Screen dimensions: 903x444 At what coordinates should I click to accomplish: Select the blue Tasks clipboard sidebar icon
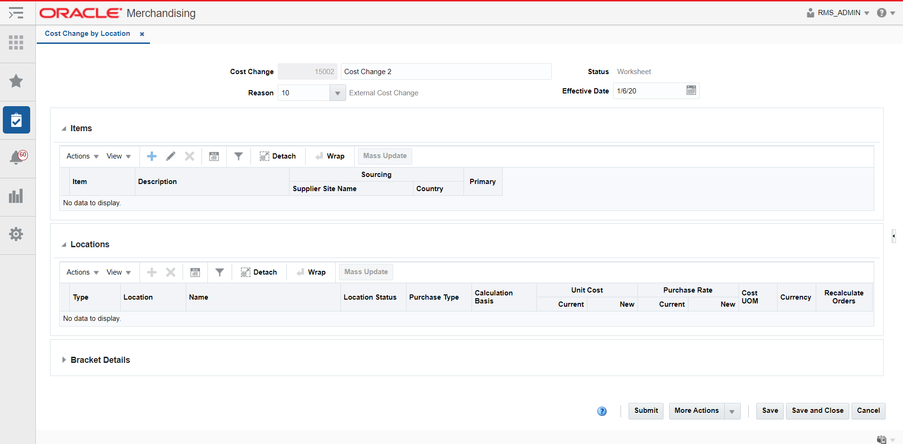click(x=16, y=120)
